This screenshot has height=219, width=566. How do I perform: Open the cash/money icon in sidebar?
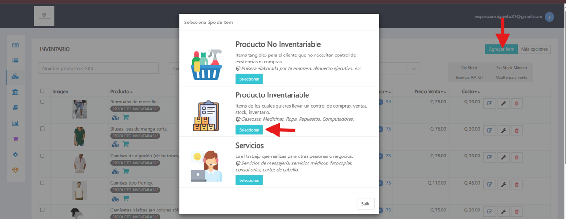click(16, 45)
